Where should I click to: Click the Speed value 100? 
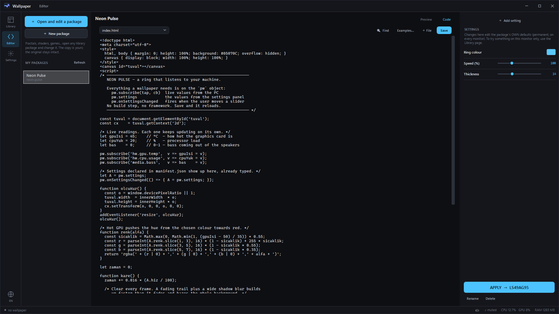[x=553, y=63]
